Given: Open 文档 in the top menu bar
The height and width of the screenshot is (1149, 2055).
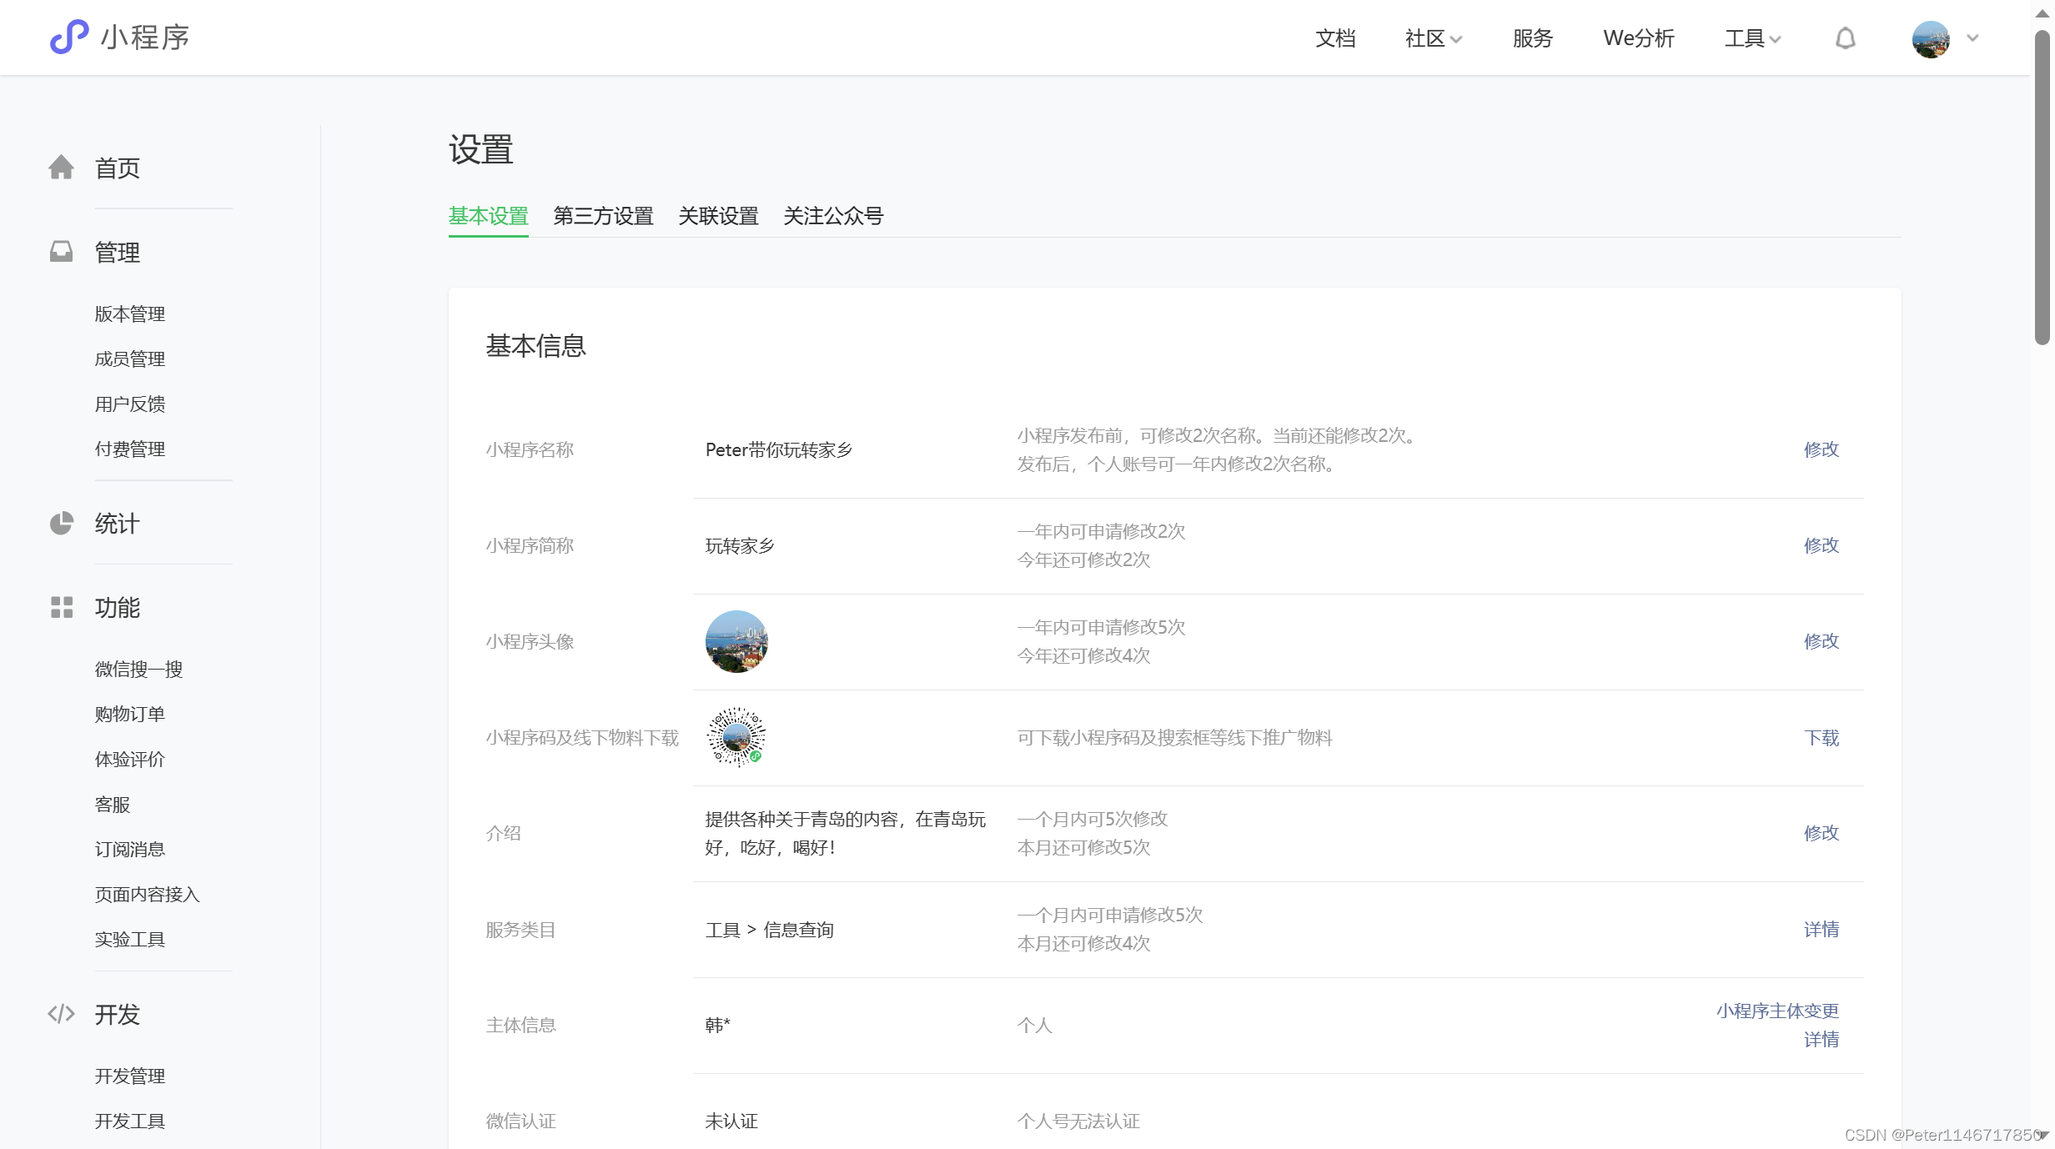Looking at the screenshot, I should 1335,38.
